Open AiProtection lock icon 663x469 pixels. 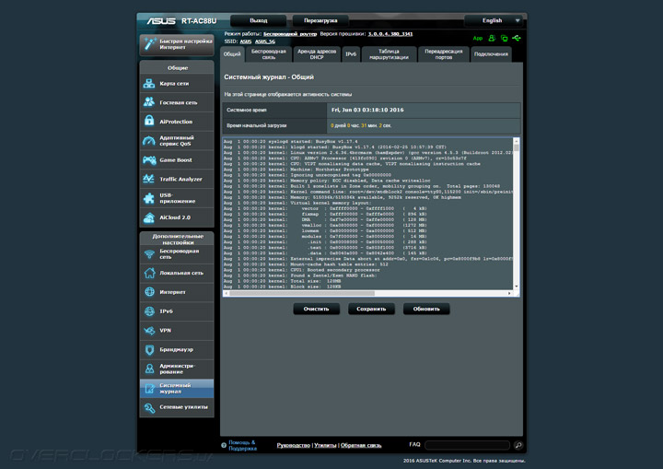149,121
